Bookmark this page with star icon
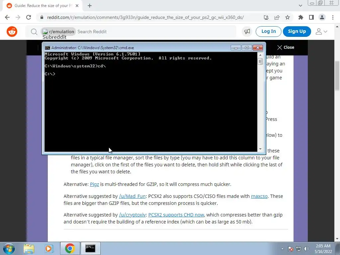340x255 pixels. (x=288, y=17)
